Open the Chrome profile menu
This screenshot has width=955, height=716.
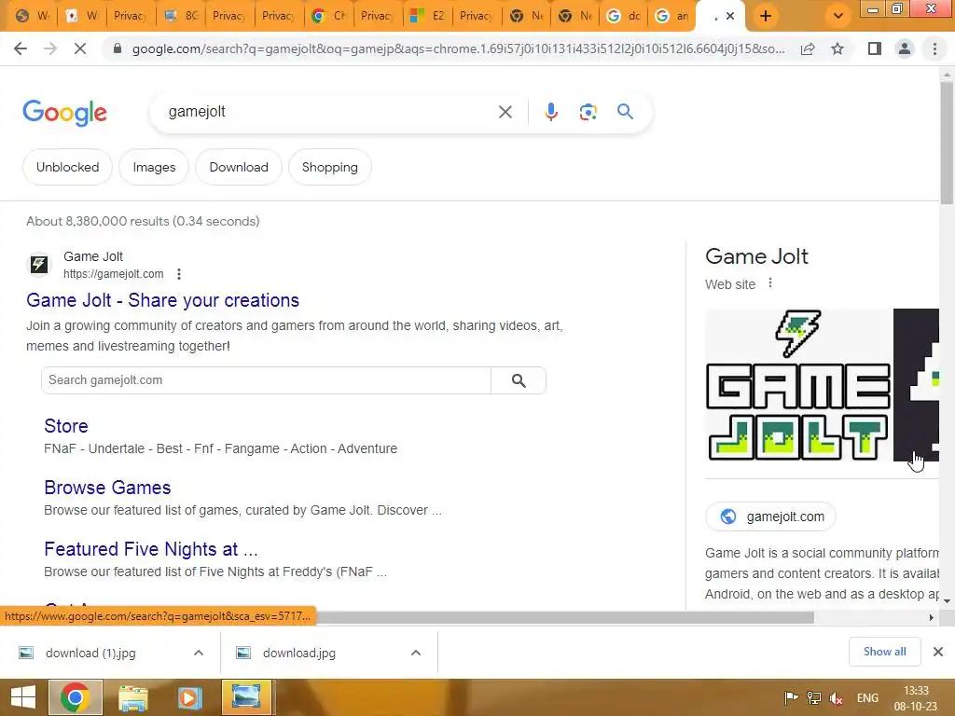tap(905, 48)
